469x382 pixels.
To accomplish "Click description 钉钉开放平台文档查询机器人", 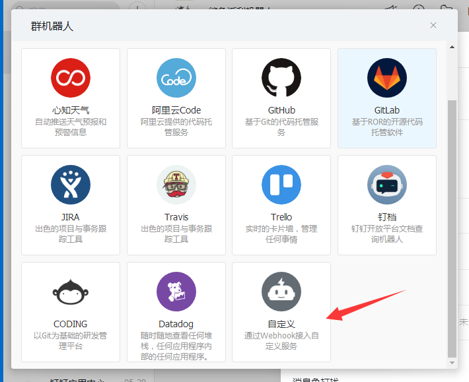I will point(387,234).
